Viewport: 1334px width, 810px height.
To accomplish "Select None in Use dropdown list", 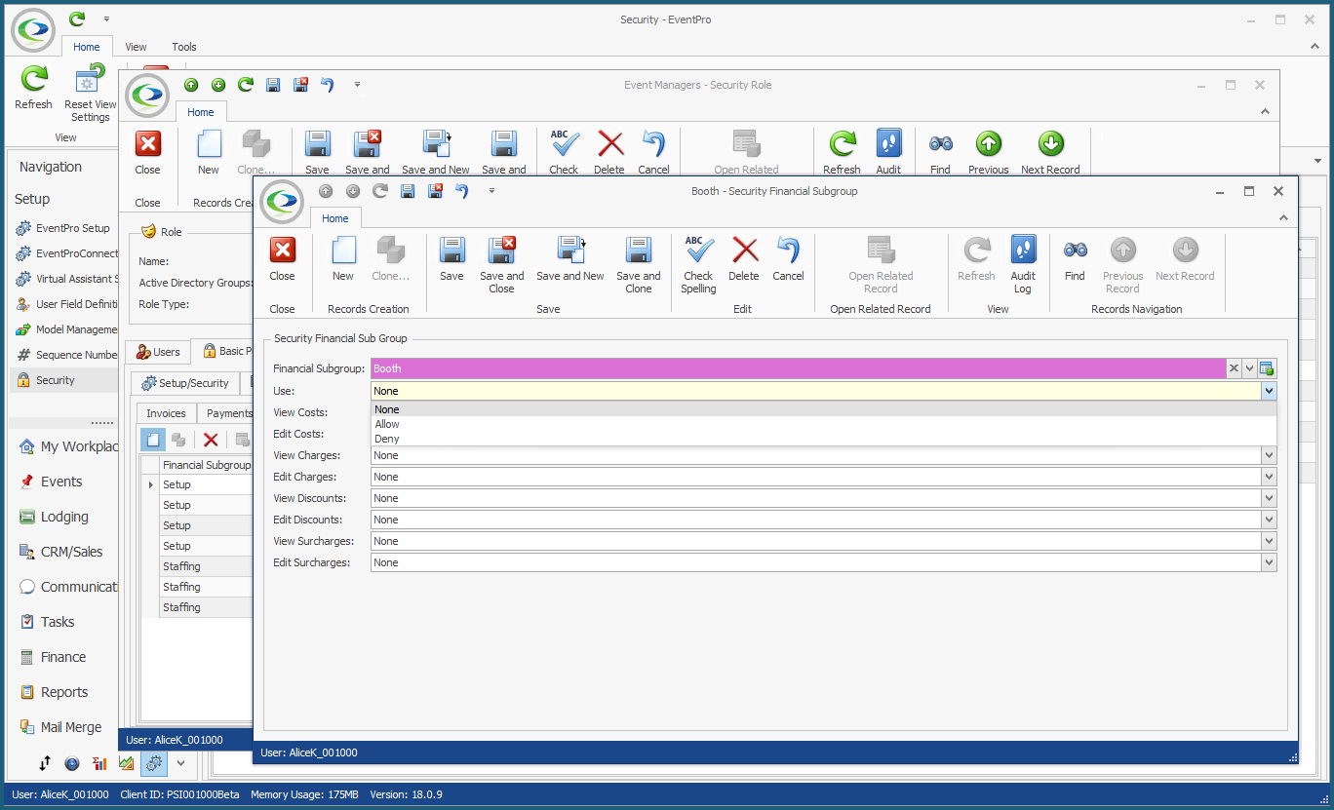I will (824, 409).
